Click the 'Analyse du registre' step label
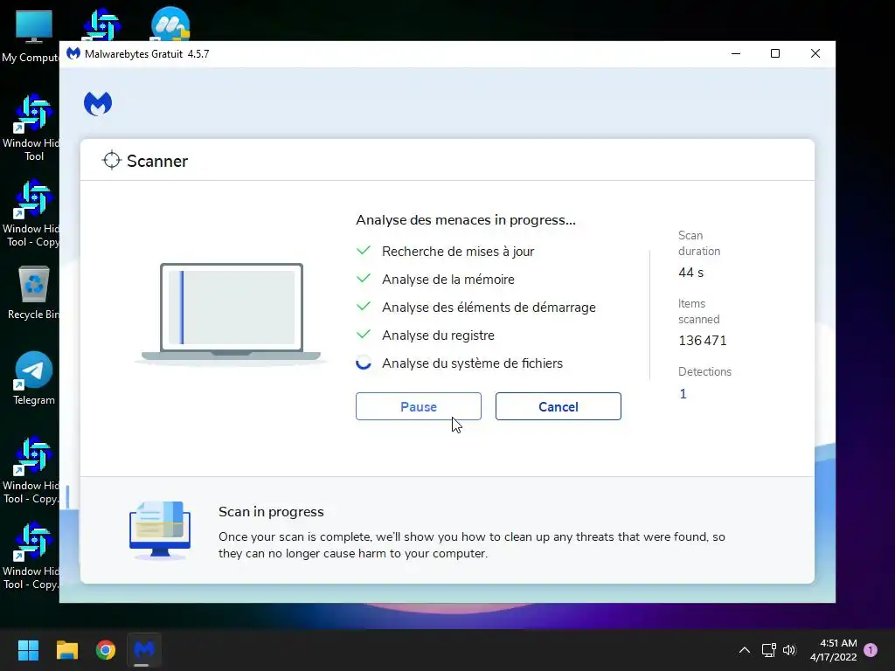 [x=439, y=335]
